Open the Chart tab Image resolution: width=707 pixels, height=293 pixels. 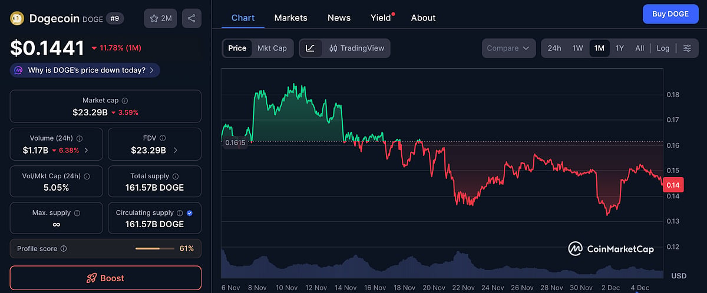click(243, 18)
